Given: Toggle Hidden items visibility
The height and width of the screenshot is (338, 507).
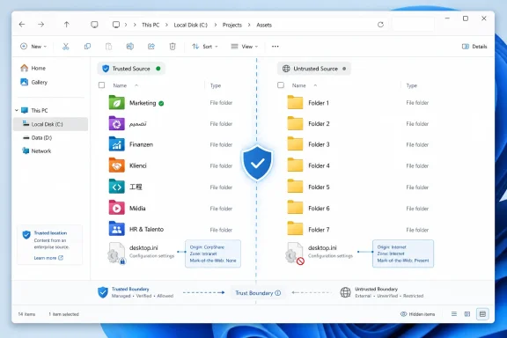Looking at the screenshot, I should click(417, 314).
